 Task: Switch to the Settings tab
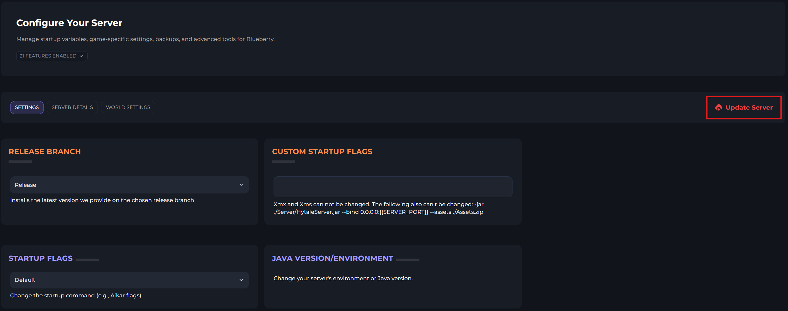27,107
